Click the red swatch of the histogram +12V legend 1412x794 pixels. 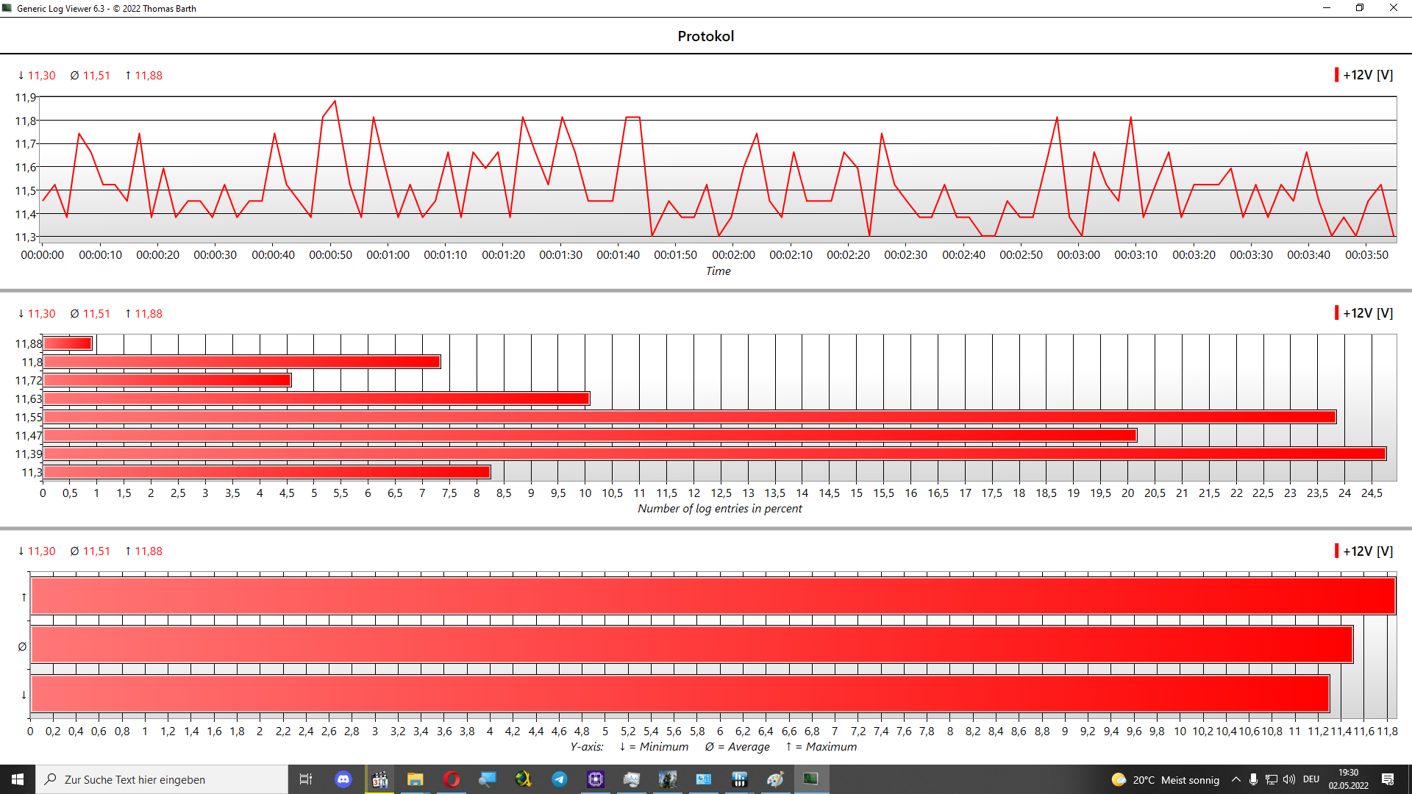1336,313
